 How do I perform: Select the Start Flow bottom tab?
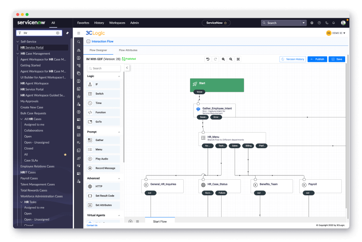pos(160,221)
